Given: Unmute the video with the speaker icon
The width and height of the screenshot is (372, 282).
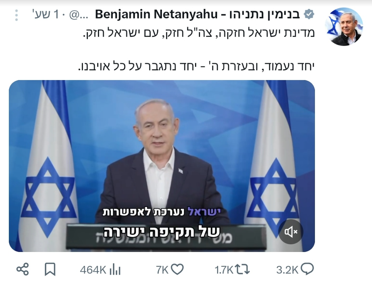Looking at the screenshot, I should click(291, 232).
